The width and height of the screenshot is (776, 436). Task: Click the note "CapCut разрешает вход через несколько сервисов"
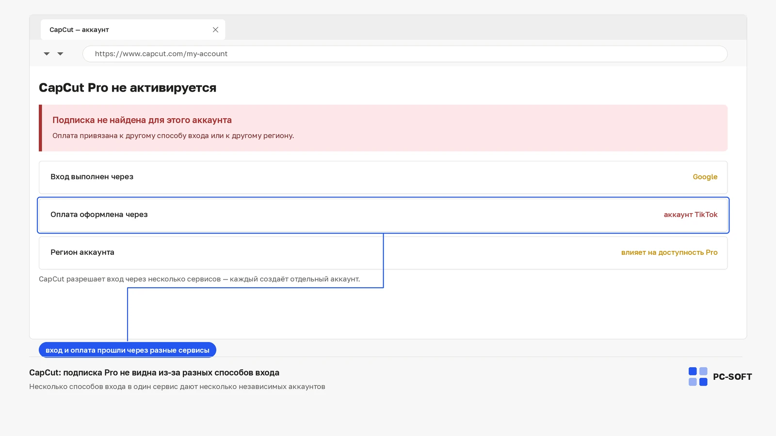tap(129, 279)
